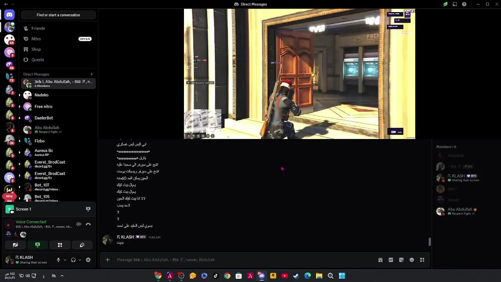Open the DaelerBot conversation
The width and height of the screenshot is (501, 282).
coord(58,118)
